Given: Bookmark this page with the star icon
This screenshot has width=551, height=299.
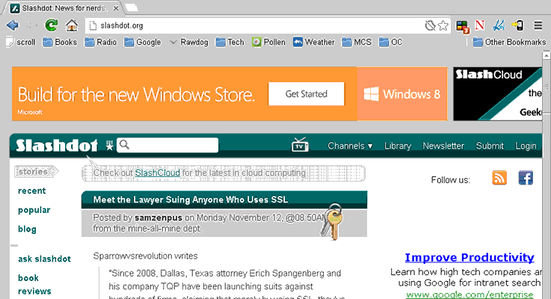Looking at the screenshot, I should [x=443, y=25].
